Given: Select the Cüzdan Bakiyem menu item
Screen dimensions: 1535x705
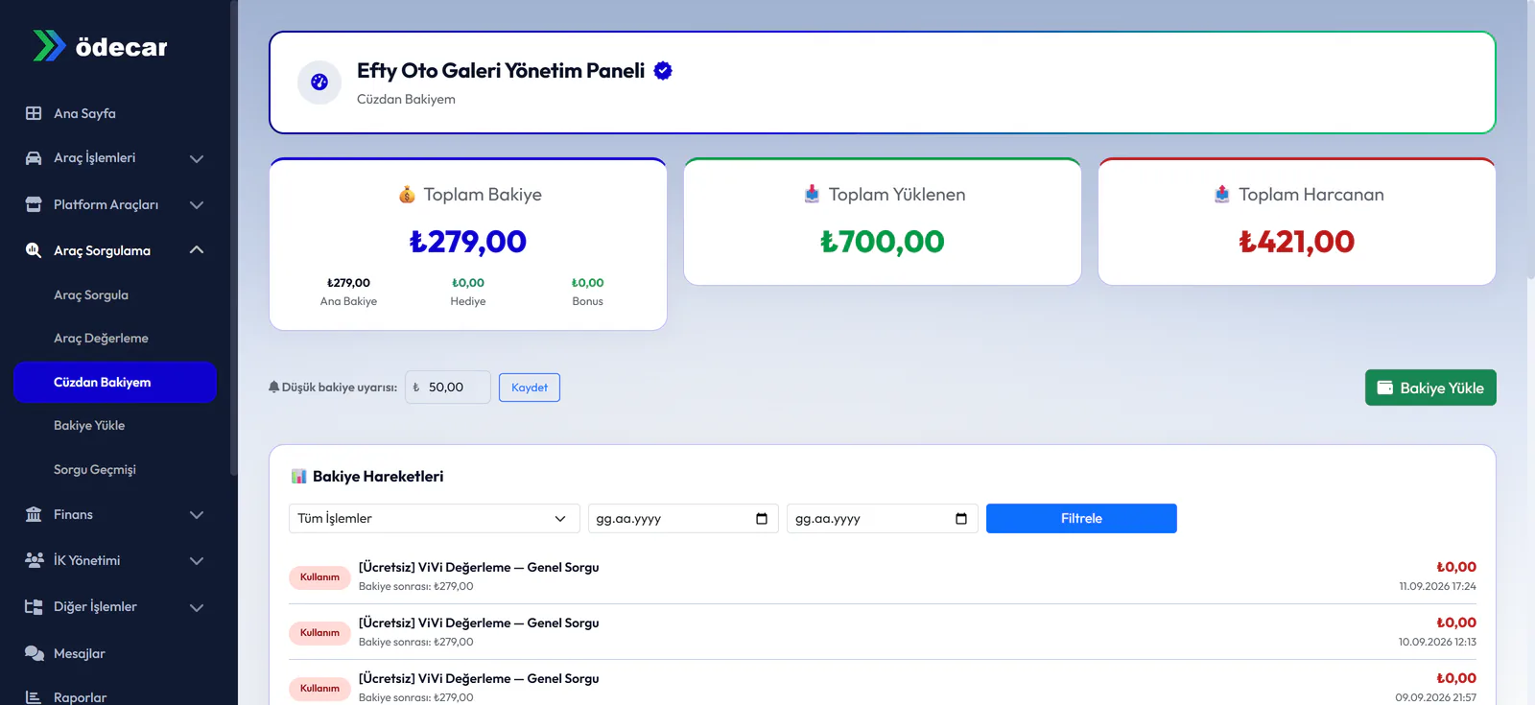Looking at the screenshot, I should click(x=115, y=382).
